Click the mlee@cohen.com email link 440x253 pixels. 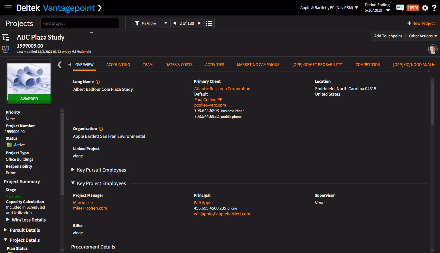click(90, 208)
